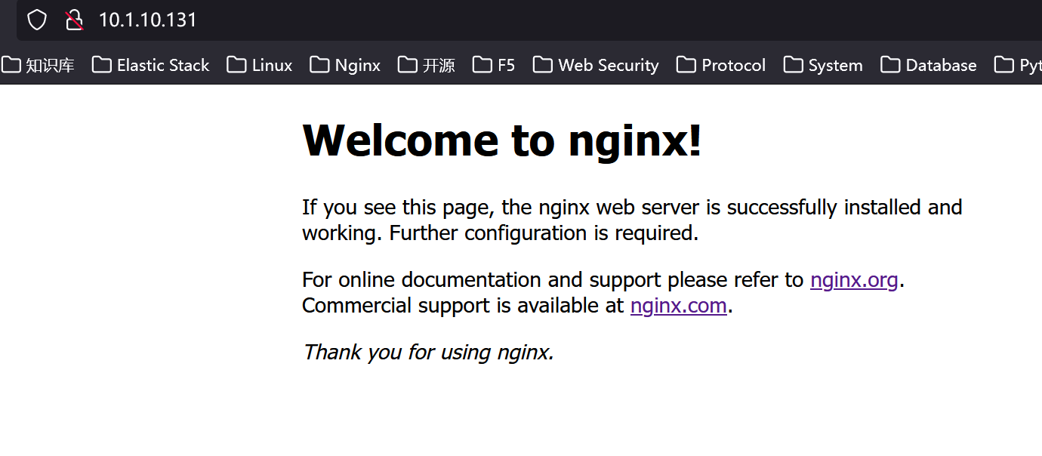This screenshot has height=456, width=1042.
Task: Follow the nginx.com link
Action: pos(679,306)
